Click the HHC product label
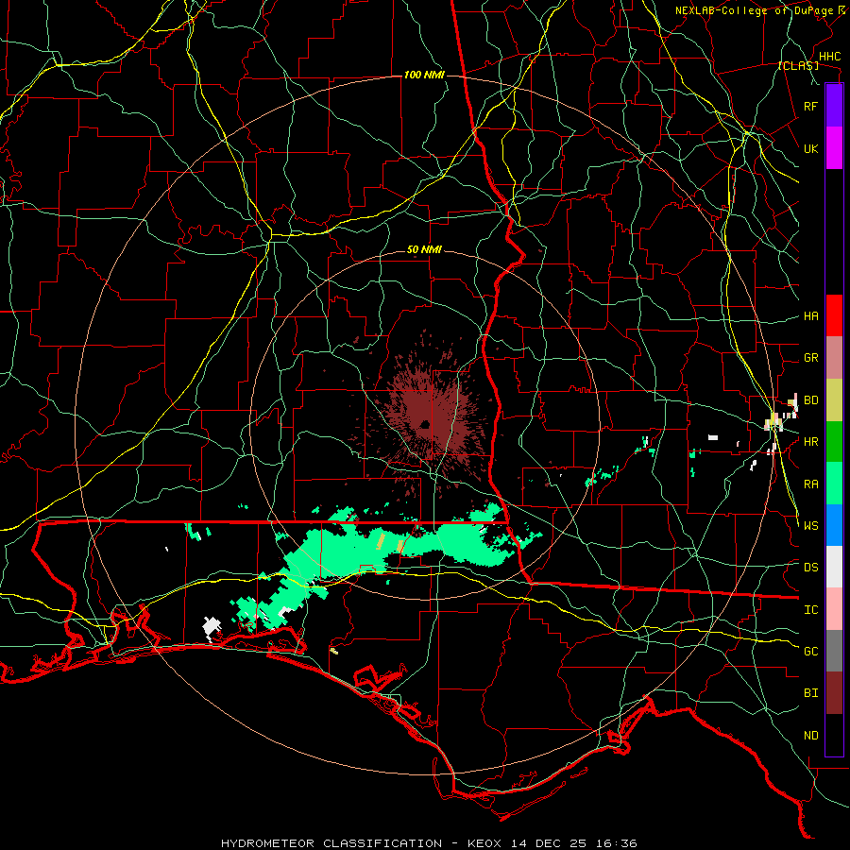The image size is (850, 850). pyautogui.click(x=829, y=57)
